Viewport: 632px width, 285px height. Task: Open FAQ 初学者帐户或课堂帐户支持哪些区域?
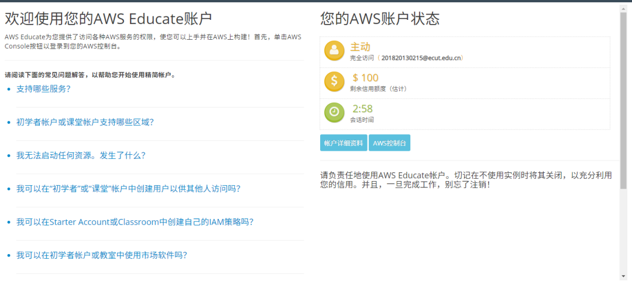85,122
